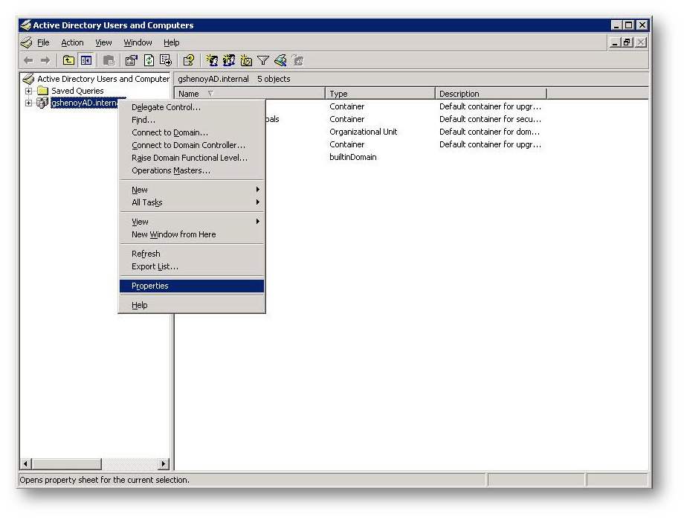
Task: Click the Create New User toolbar icon
Action: 213,61
